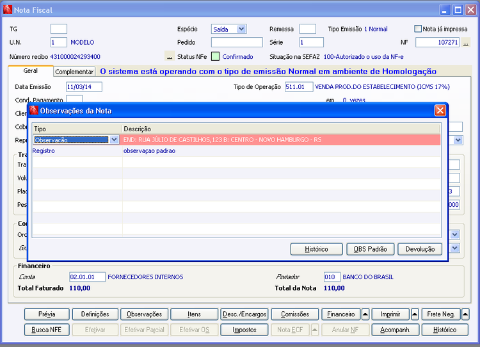Click the OBS Padrão button

(x=370, y=249)
